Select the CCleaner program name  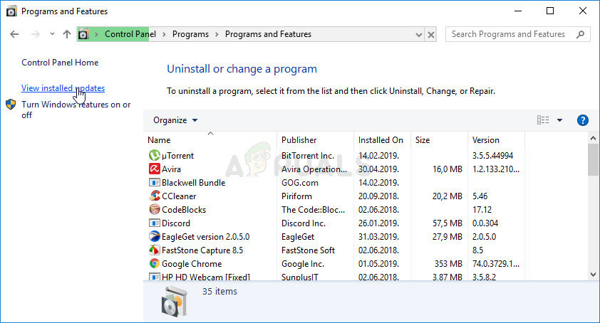179,196
